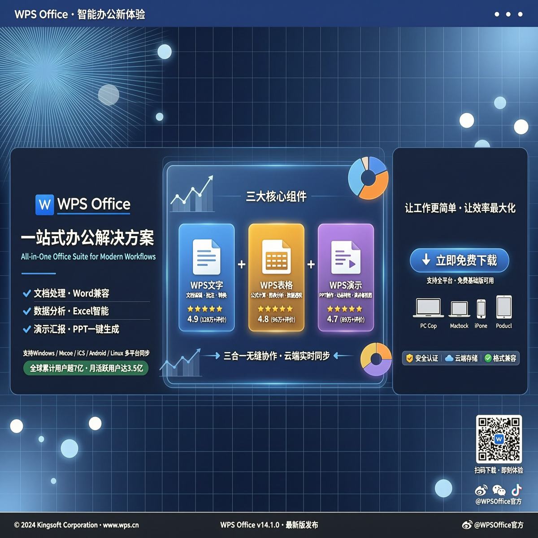The image size is (538, 538).
Task: Open the WPS文字 document icon
Action: pyautogui.click(x=206, y=257)
